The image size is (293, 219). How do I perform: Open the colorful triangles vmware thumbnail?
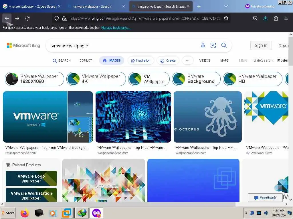[104, 180]
